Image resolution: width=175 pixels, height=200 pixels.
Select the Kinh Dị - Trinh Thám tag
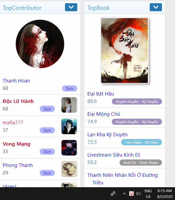pos(141,163)
